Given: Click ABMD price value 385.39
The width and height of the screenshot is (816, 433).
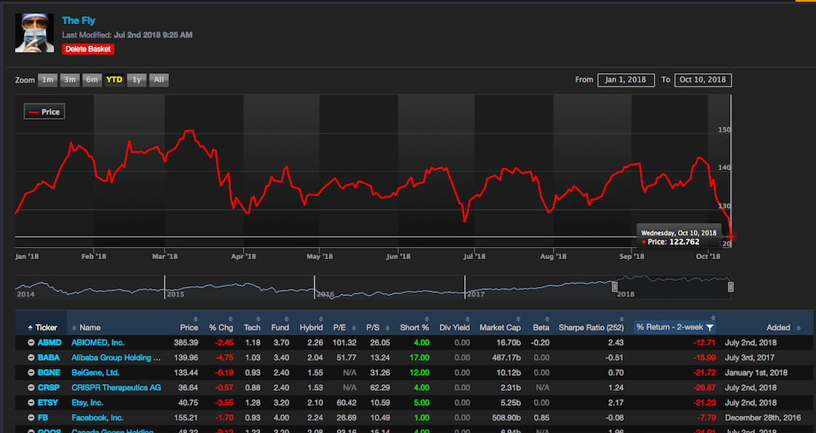Looking at the screenshot, I should tap(186, 343).
